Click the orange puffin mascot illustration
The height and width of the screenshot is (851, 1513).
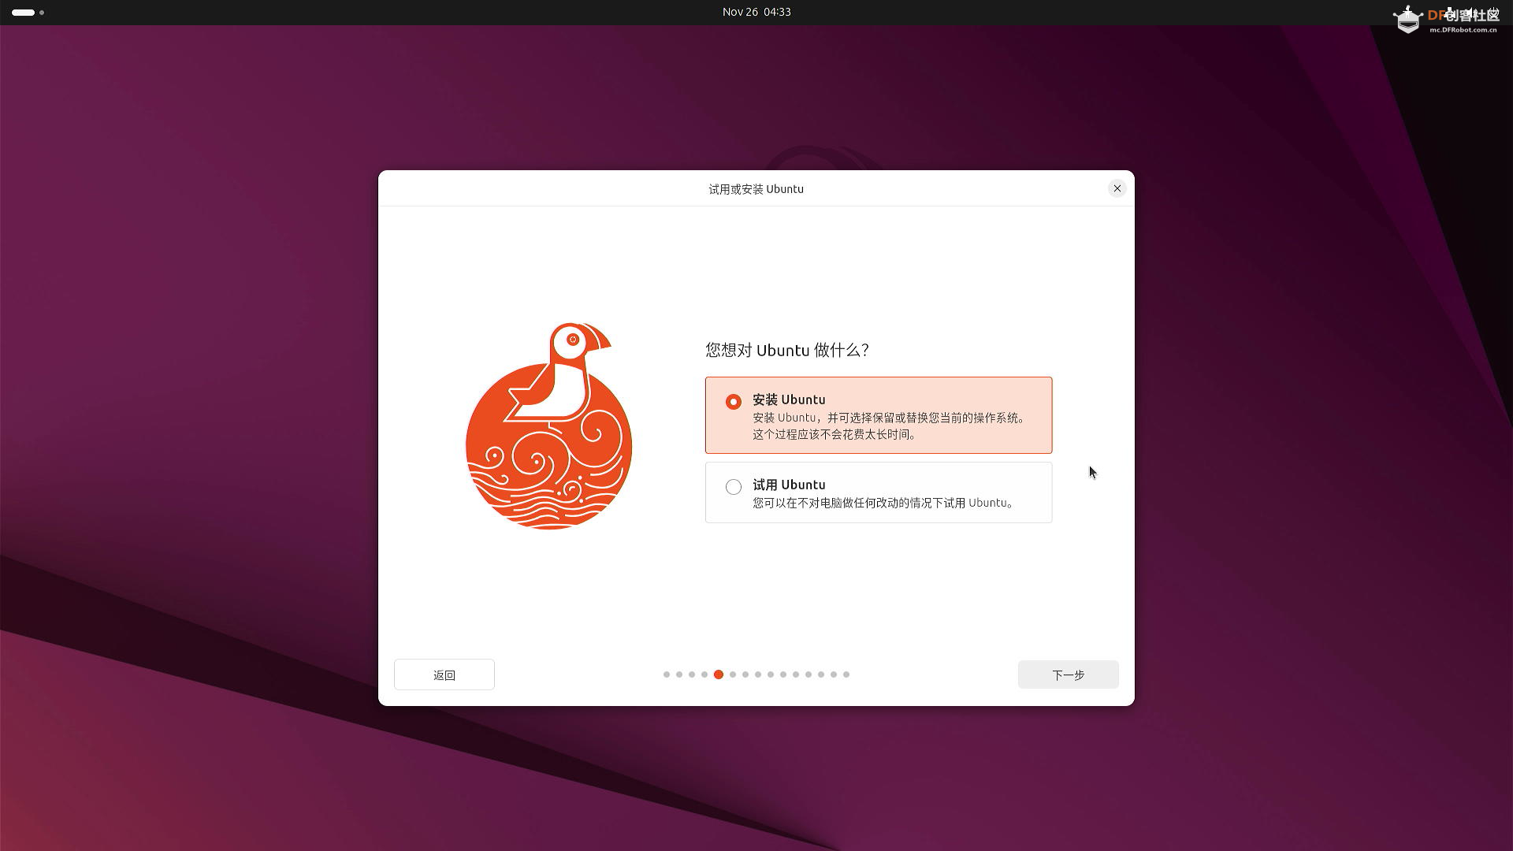(x=549, y=426)
